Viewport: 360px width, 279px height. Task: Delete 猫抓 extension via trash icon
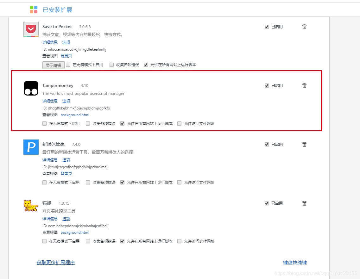305,203
